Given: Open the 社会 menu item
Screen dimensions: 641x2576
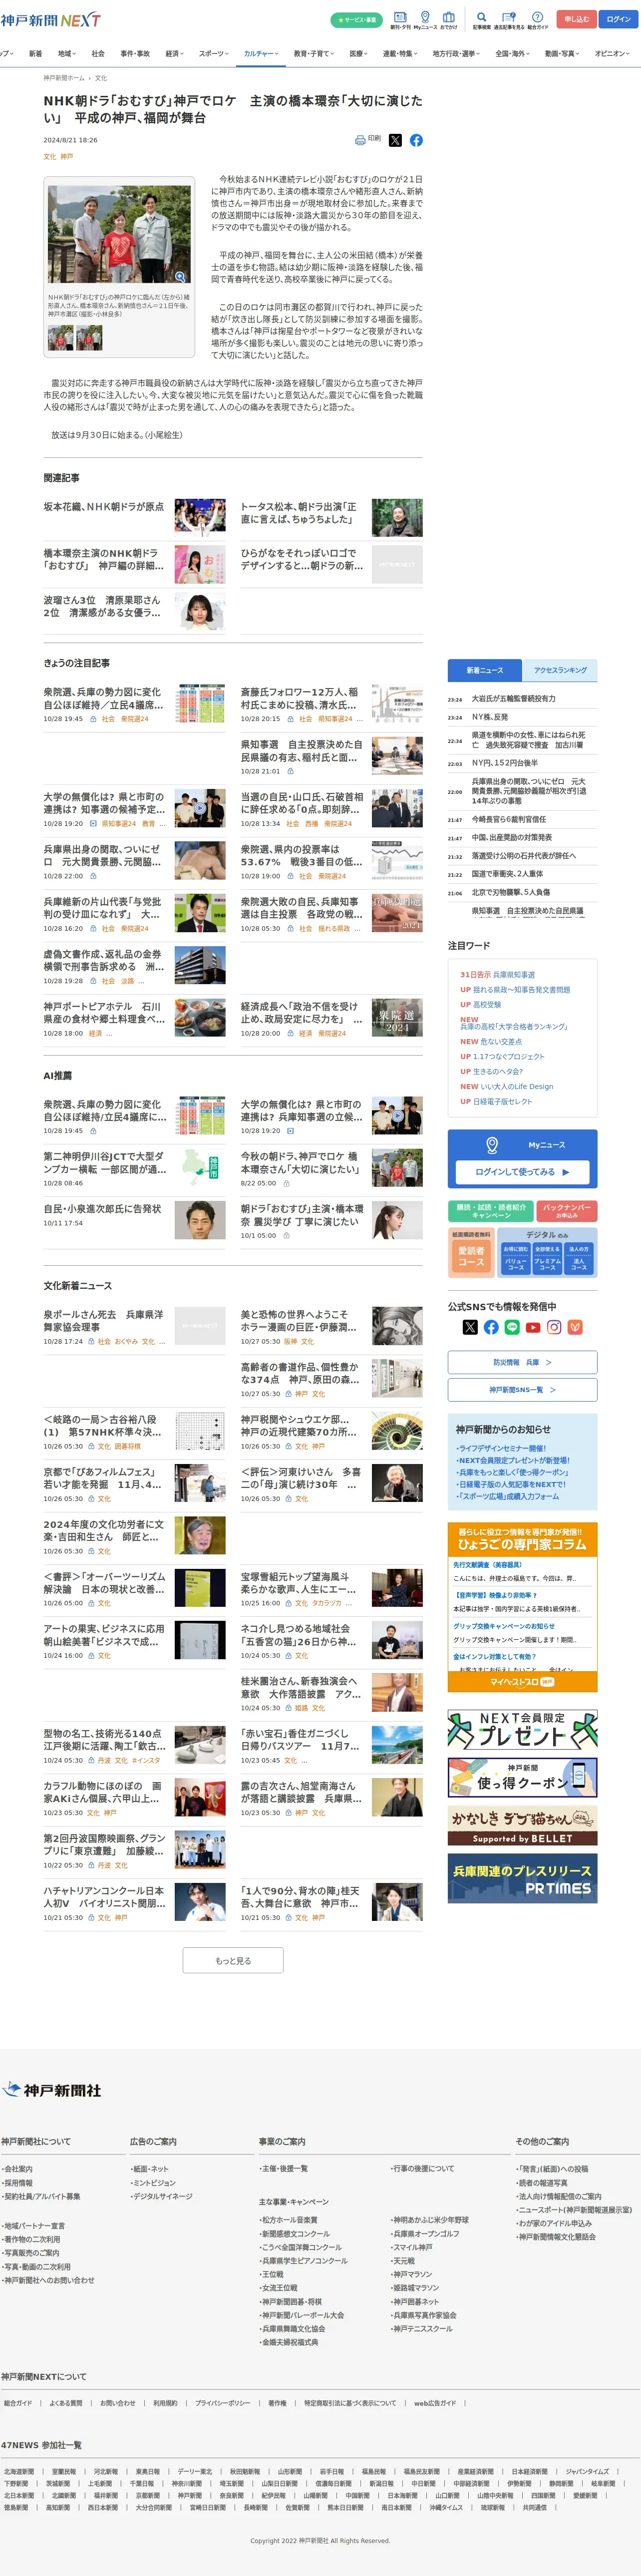Looking at the screenshot, I should [x=98, y=54].
